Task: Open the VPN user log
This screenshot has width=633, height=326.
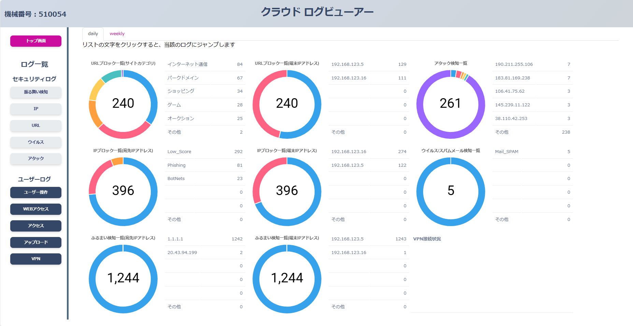Action: pos(35,258)
